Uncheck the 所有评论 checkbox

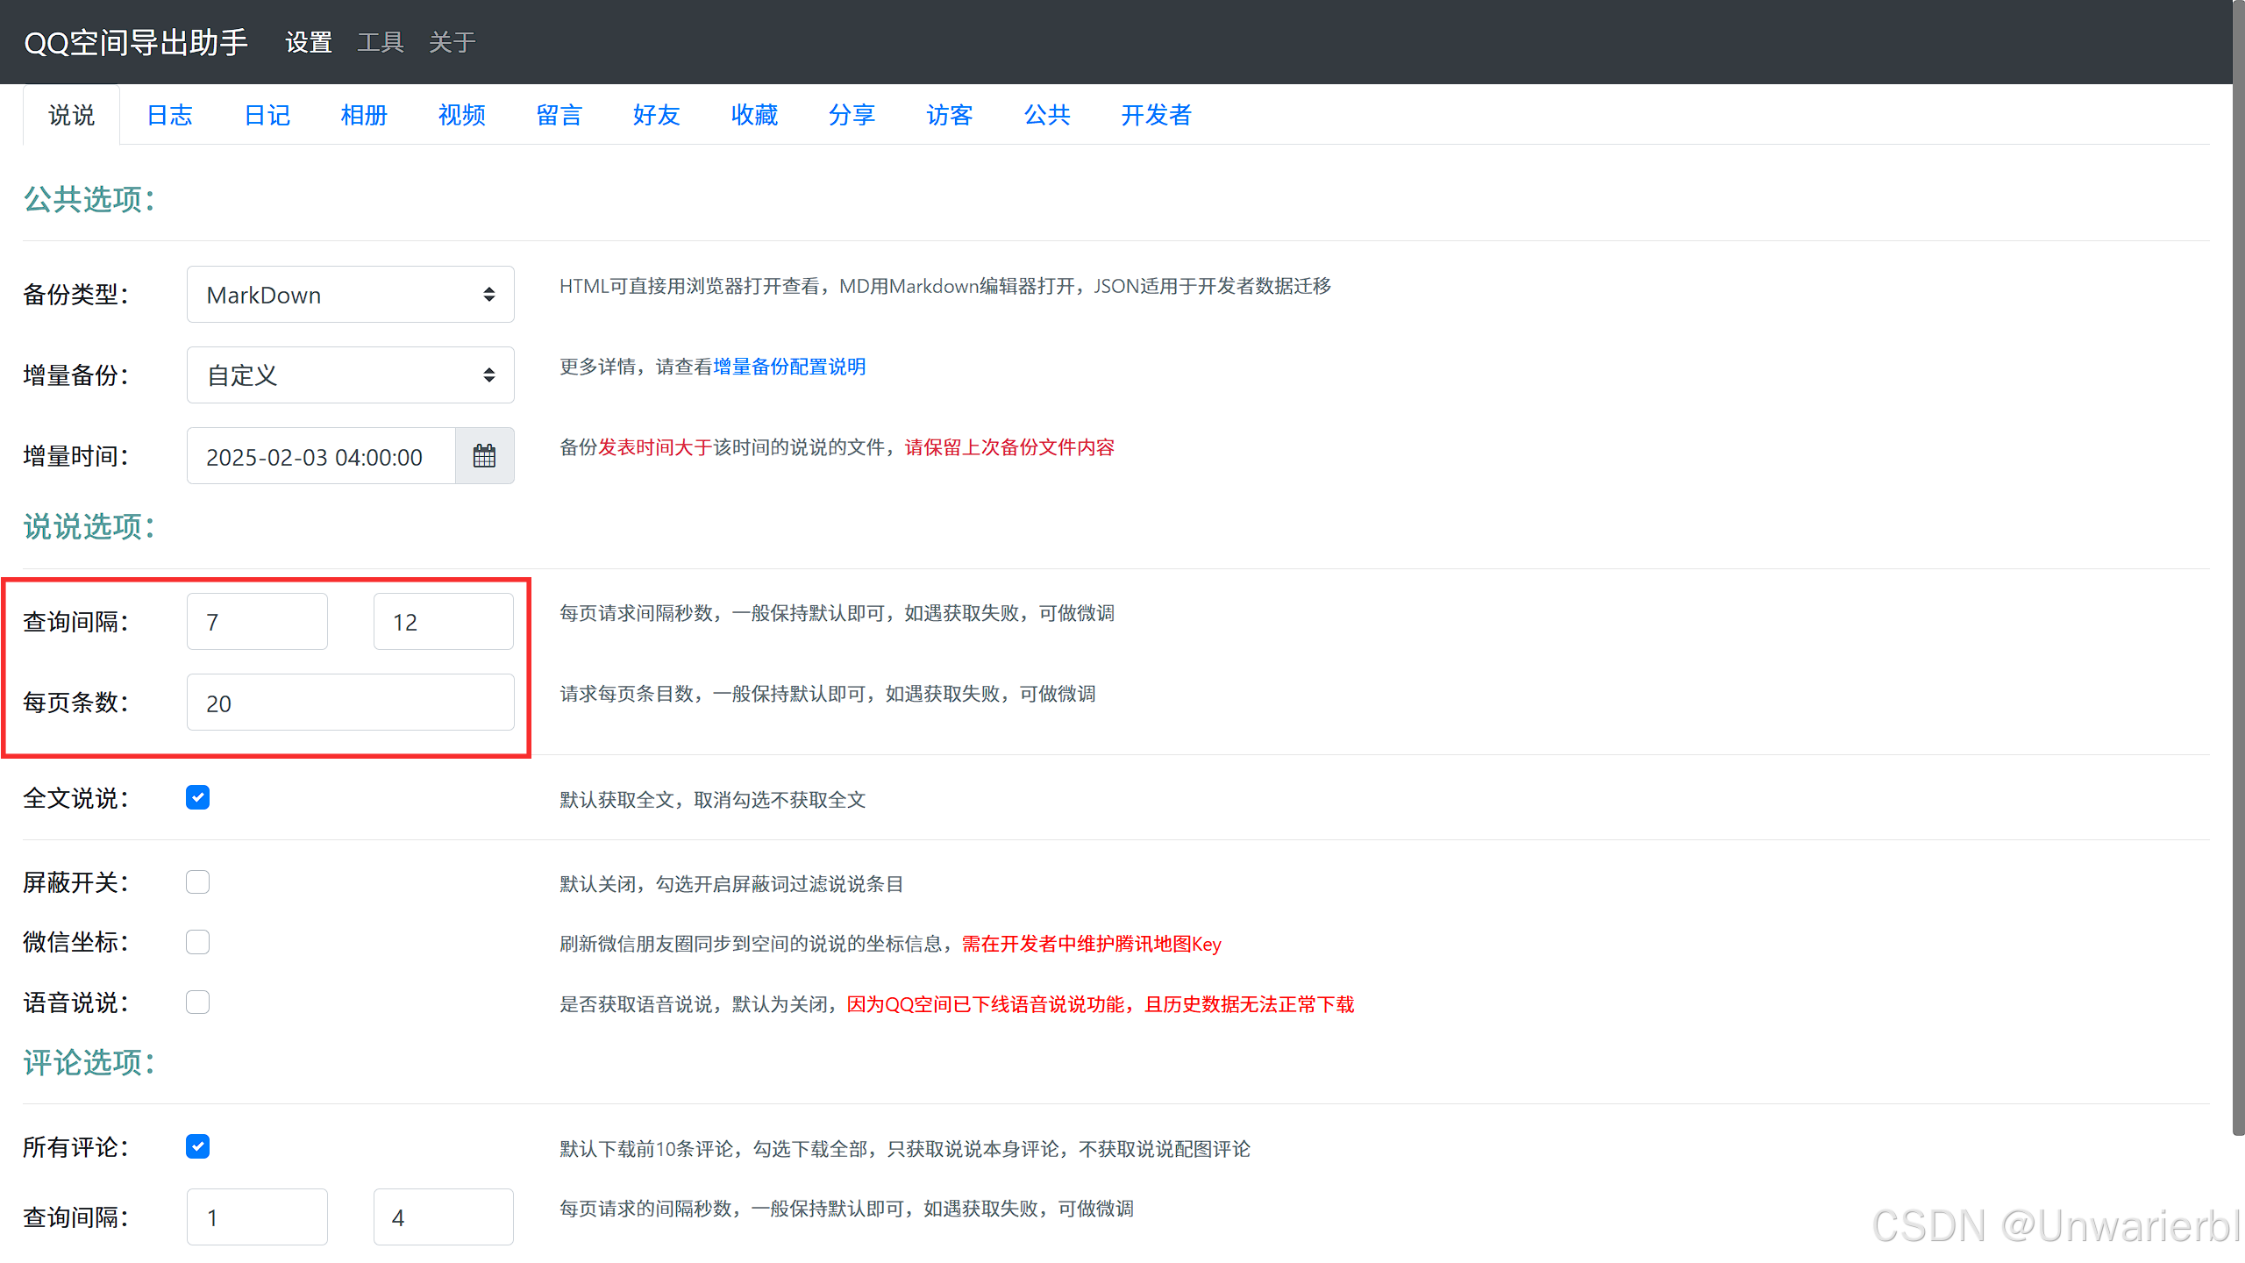coord(197,1146)
